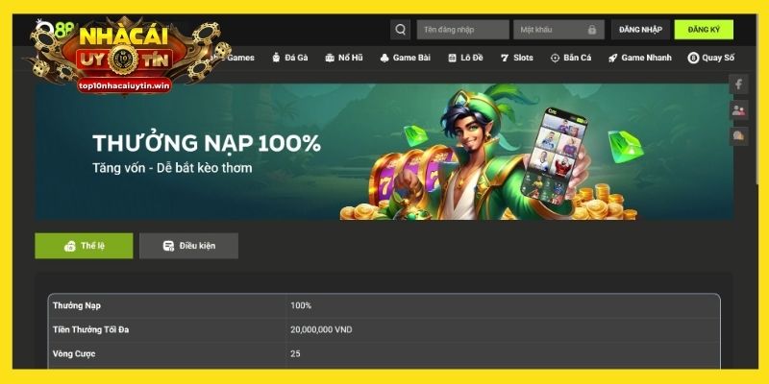The height and width of the screenshot is (384, 769).
Task: Click the Thưởng Nạp 100% banner
Action: pyautogui.click(x=384, y=152)
